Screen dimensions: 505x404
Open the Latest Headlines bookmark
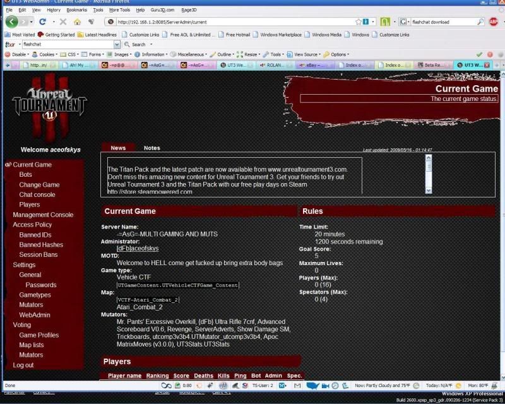point(97,35)
